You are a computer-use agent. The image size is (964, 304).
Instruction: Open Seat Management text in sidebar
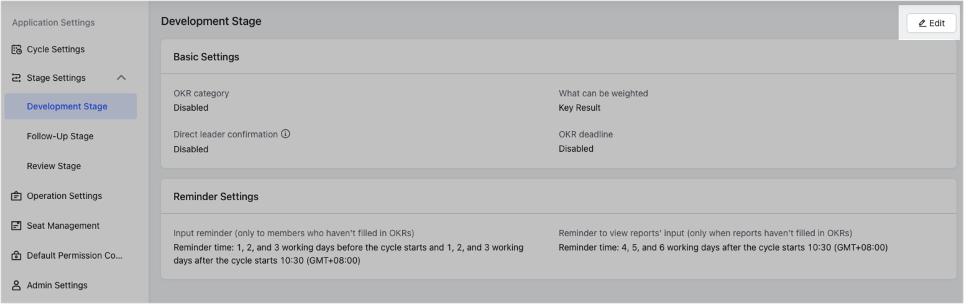coord(63,226)
